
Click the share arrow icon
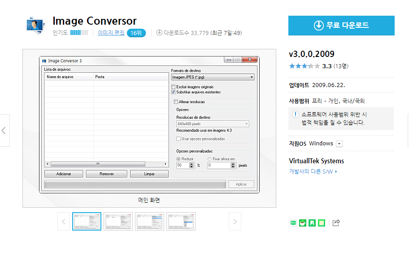click(336, 222)
